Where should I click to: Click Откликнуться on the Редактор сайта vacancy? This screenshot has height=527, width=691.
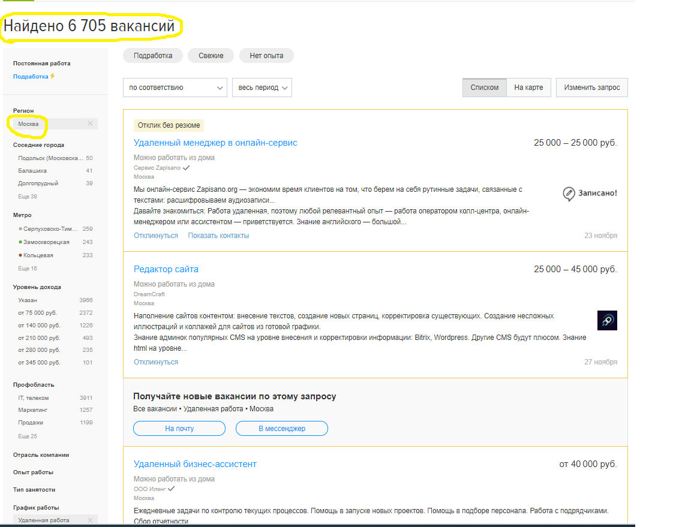click(155, 361)
